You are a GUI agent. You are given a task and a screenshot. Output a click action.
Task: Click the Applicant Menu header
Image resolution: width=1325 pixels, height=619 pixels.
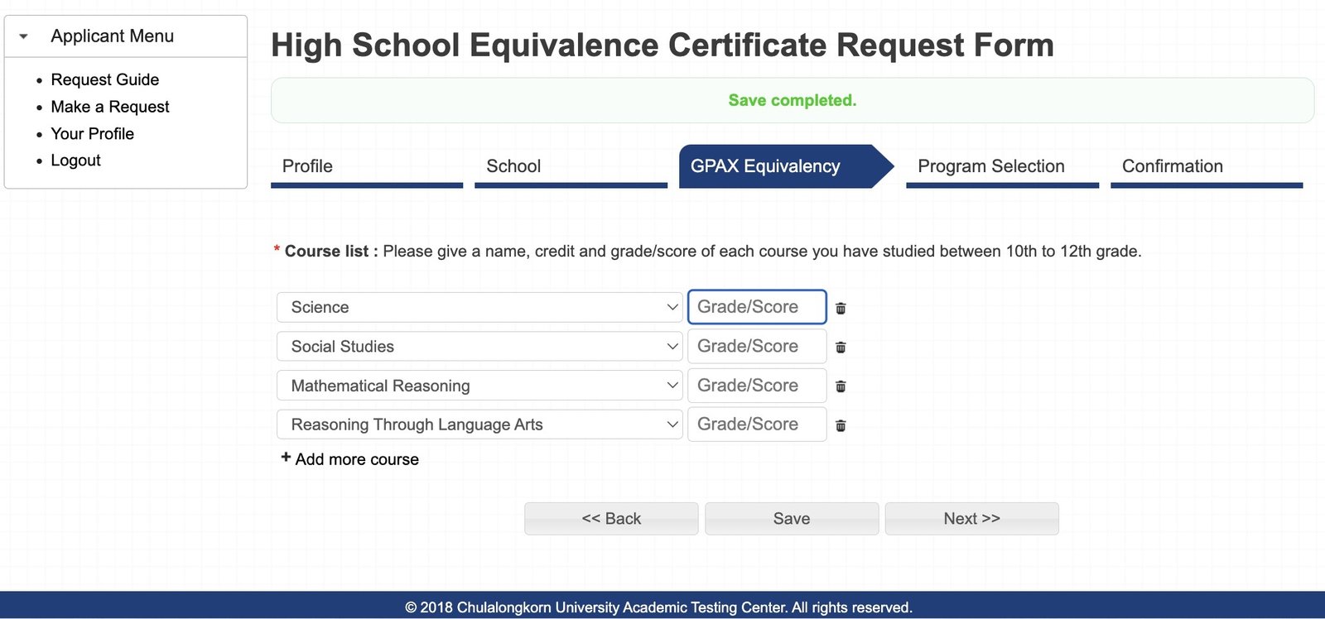126,36
